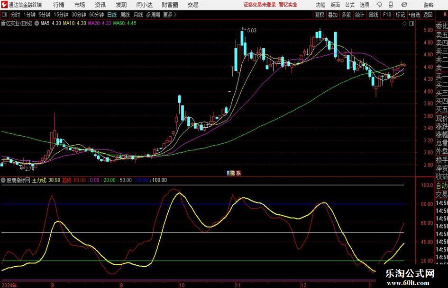
Task: Click the 2024年 date axis label
Action: [9, 285]
